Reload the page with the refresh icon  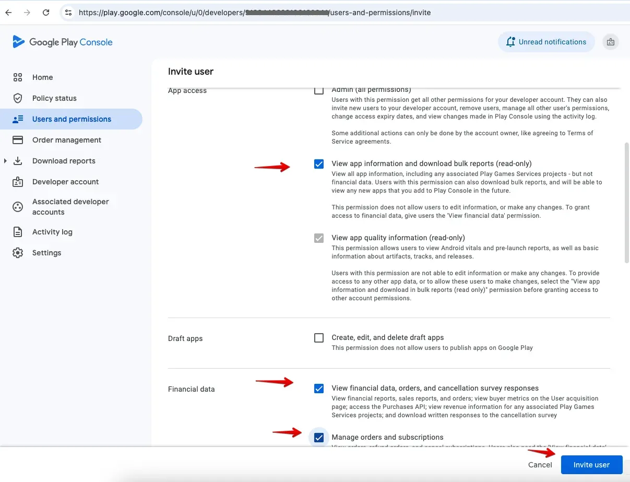[46, 13]
